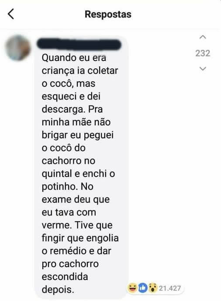This screenshot has width=221, height=301.
Task: Click the surprised wow emoji reaction
Action: (153, 288)
